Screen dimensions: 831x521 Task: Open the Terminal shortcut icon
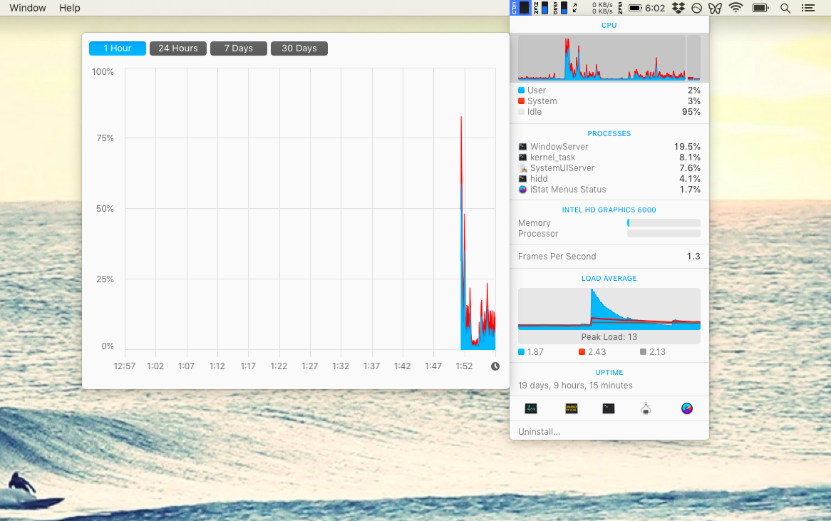[x=608, y=408]
